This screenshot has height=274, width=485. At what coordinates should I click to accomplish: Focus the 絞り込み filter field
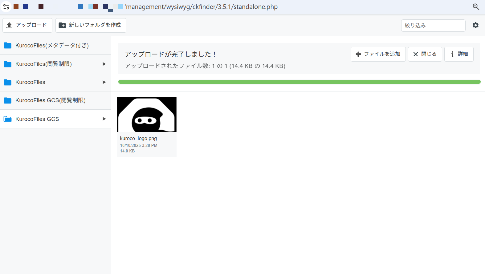click(433, 26)
